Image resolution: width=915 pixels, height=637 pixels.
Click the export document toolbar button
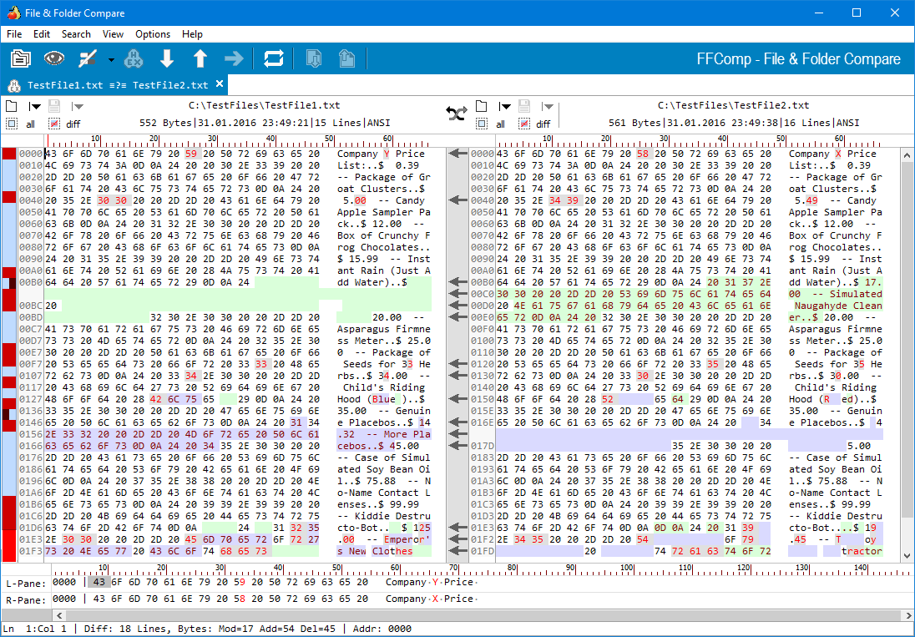(x=347, y=58)
